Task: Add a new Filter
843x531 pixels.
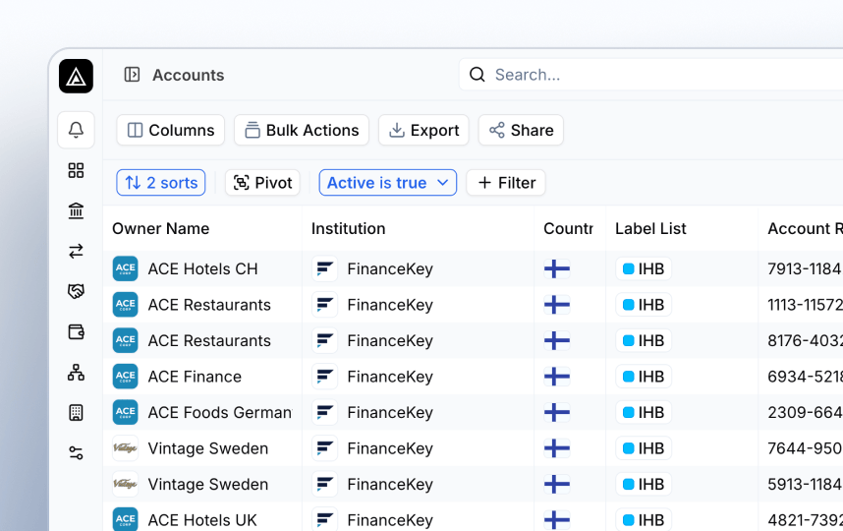Action: [506, 182]
